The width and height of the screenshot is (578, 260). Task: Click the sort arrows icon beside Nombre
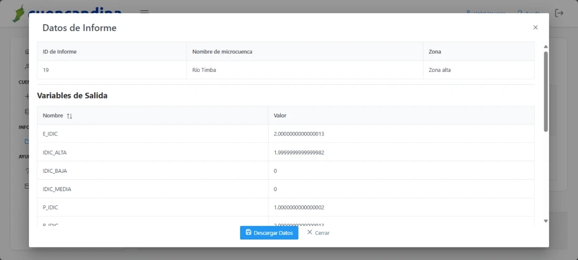[x=69, y=116]
